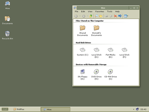Select the Recycle Bin desktop icon
This screenshot has height=112, width=149.
(7, 35)
